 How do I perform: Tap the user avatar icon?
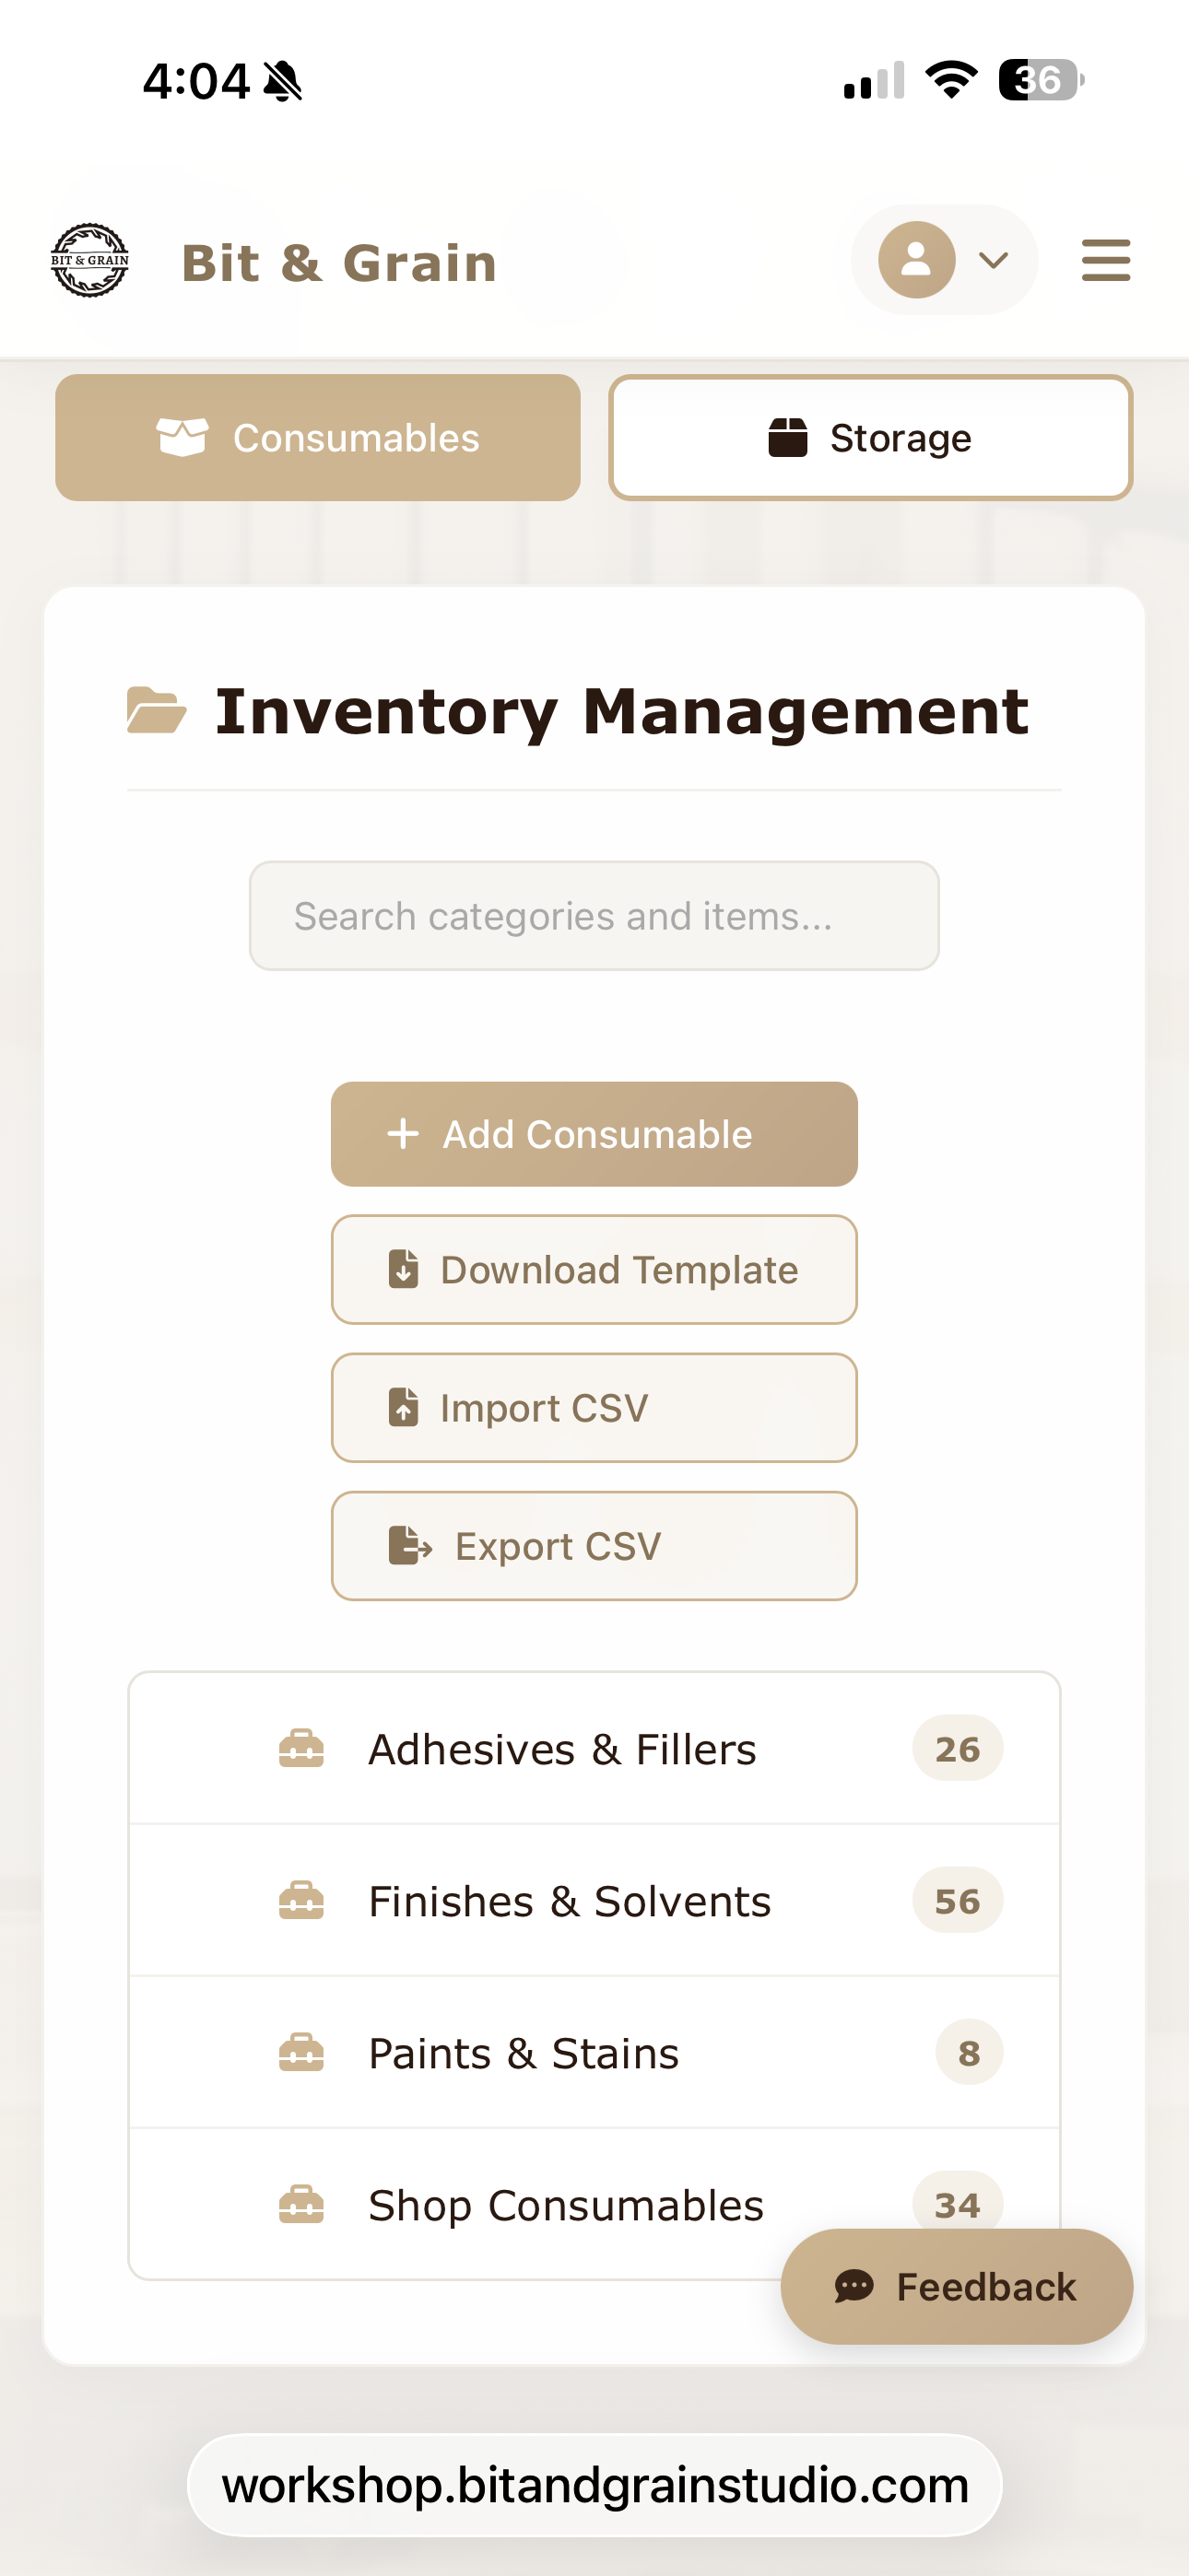point(916,261)
